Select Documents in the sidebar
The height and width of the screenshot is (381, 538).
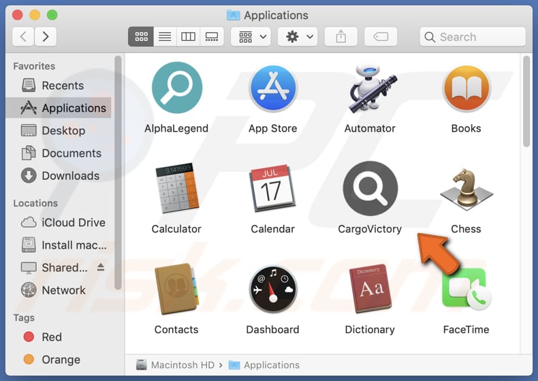59,153
